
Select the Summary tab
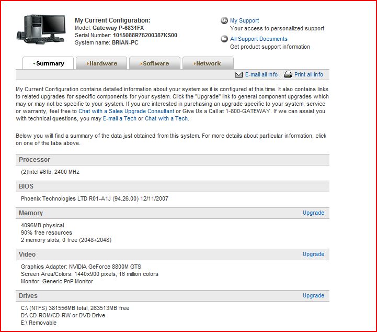[48, 63]
